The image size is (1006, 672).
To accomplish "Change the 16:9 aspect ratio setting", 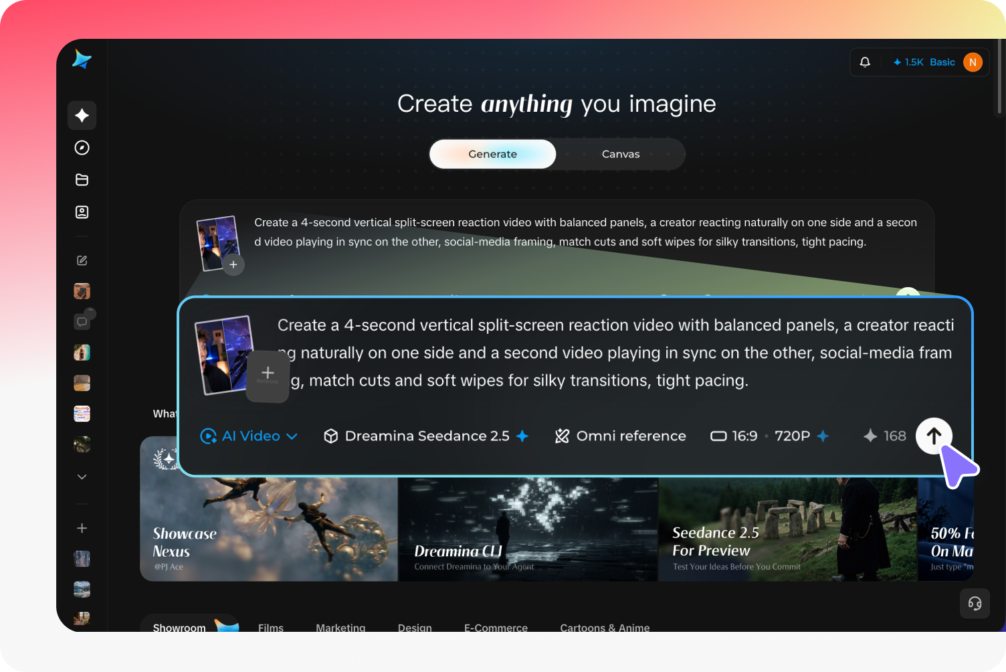I will pos(734,436).
